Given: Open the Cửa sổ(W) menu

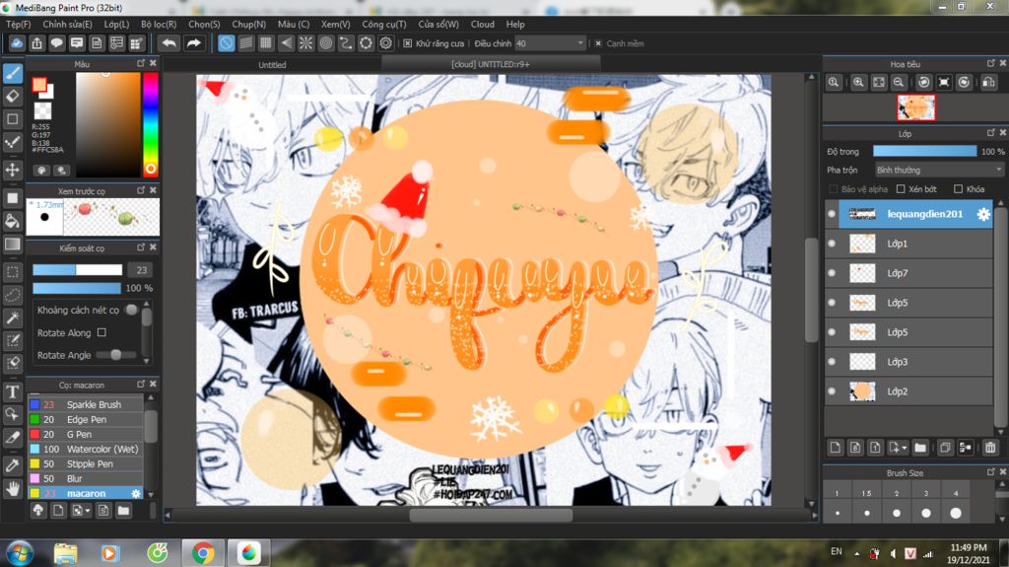Looking at the screenshot, I should pyautogui.click(x=438, y=24).
